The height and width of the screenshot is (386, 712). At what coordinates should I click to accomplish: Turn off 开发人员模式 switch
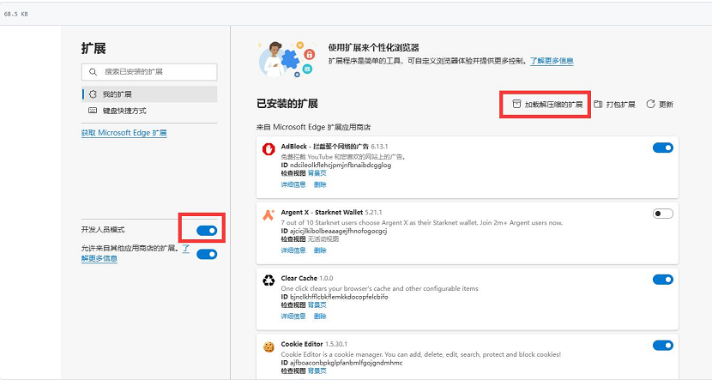click(206, 230)
